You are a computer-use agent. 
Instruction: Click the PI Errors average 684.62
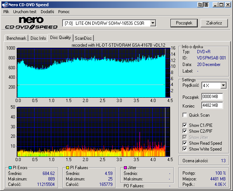click(x=49, y=174)
